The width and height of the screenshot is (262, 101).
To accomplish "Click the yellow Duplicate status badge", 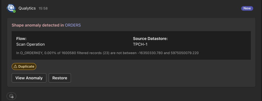I will click(x=24, y=66).
